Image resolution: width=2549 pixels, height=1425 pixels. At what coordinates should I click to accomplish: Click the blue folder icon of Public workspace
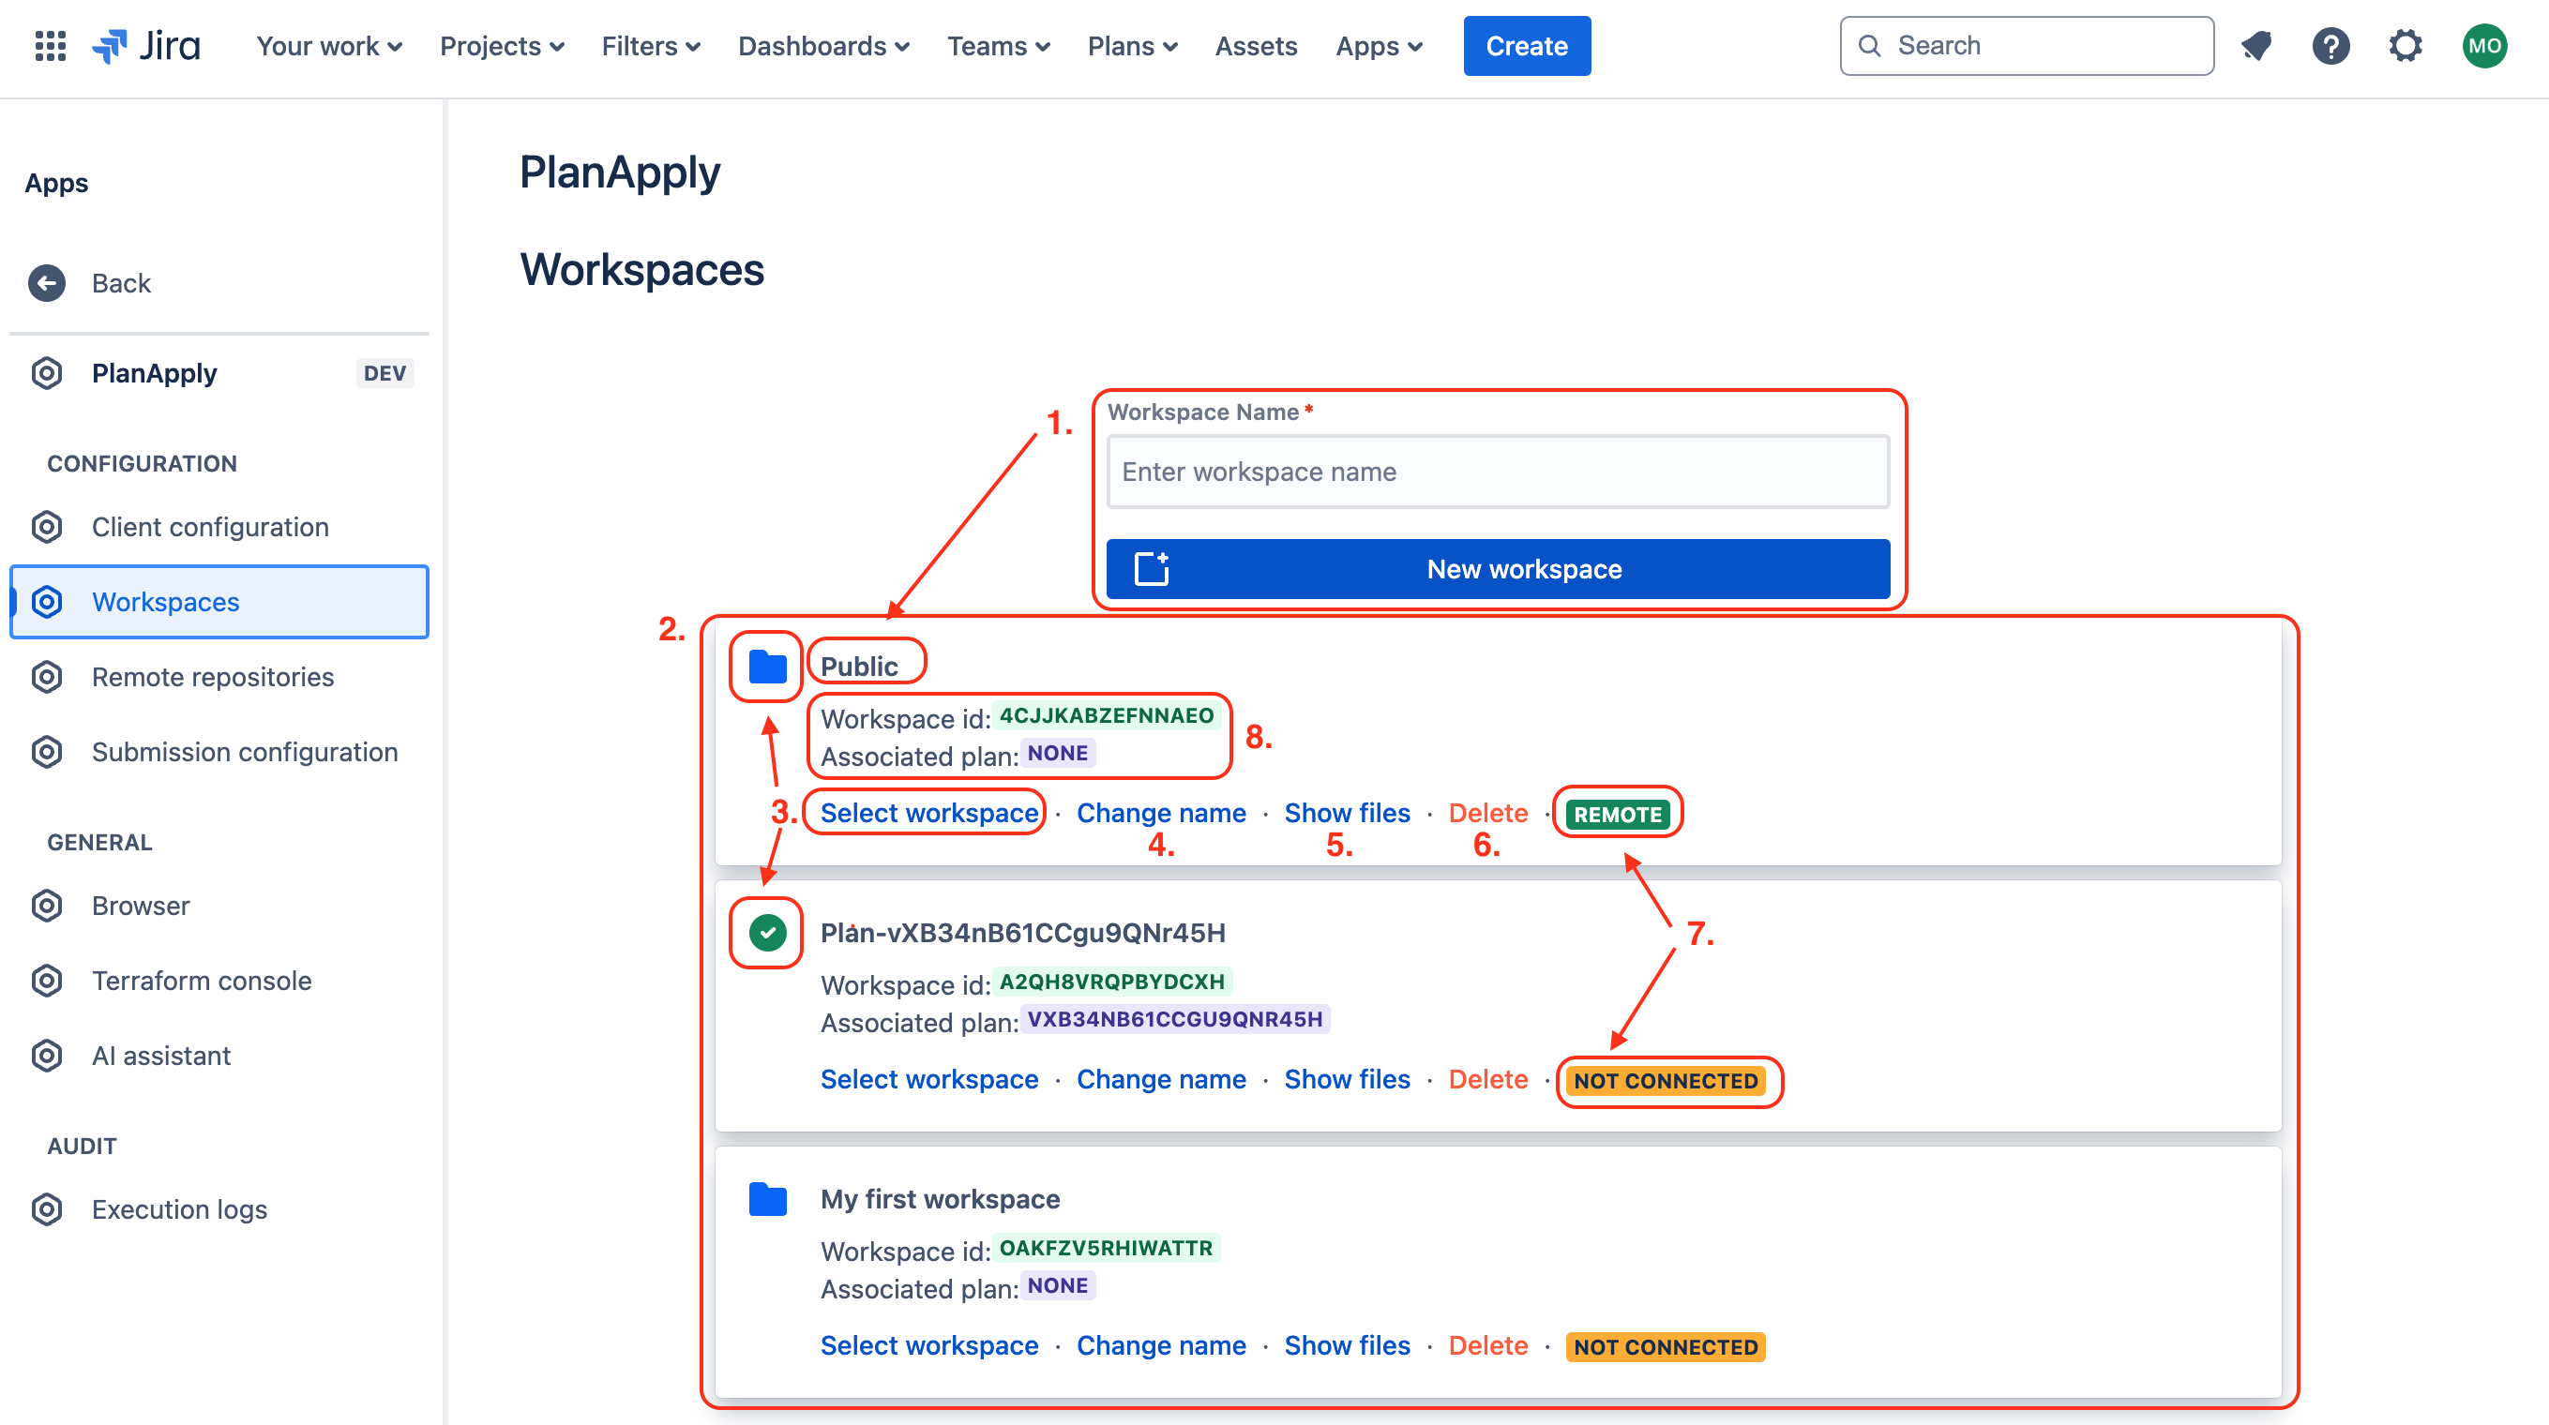[x=767, y=667]
